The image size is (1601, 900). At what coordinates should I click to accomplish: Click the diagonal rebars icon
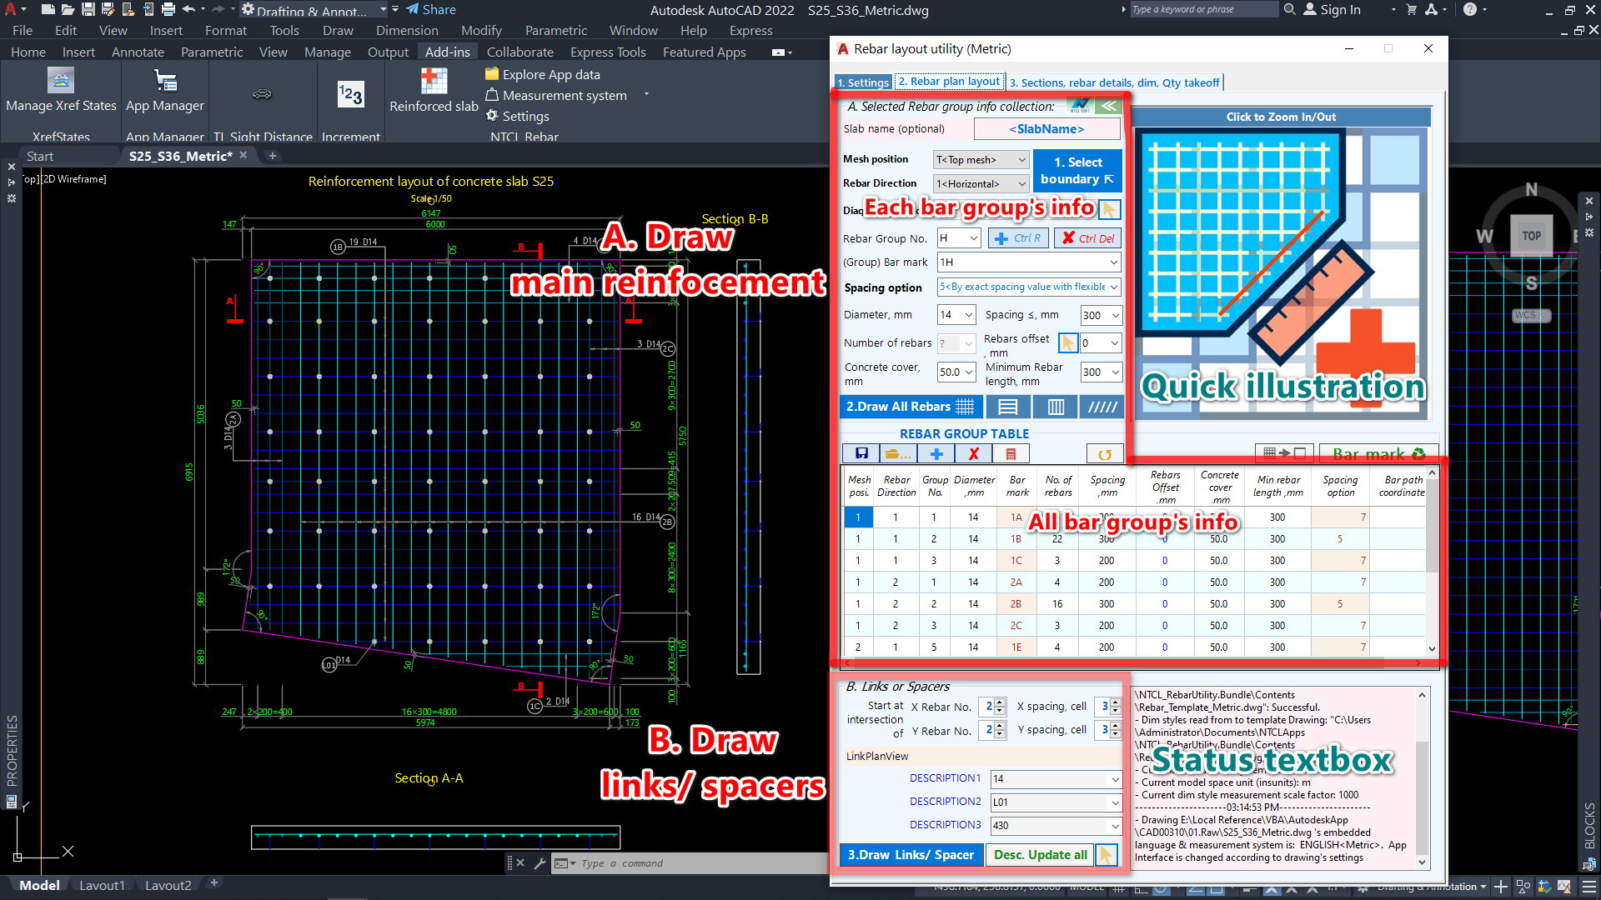click(1102, 407)
